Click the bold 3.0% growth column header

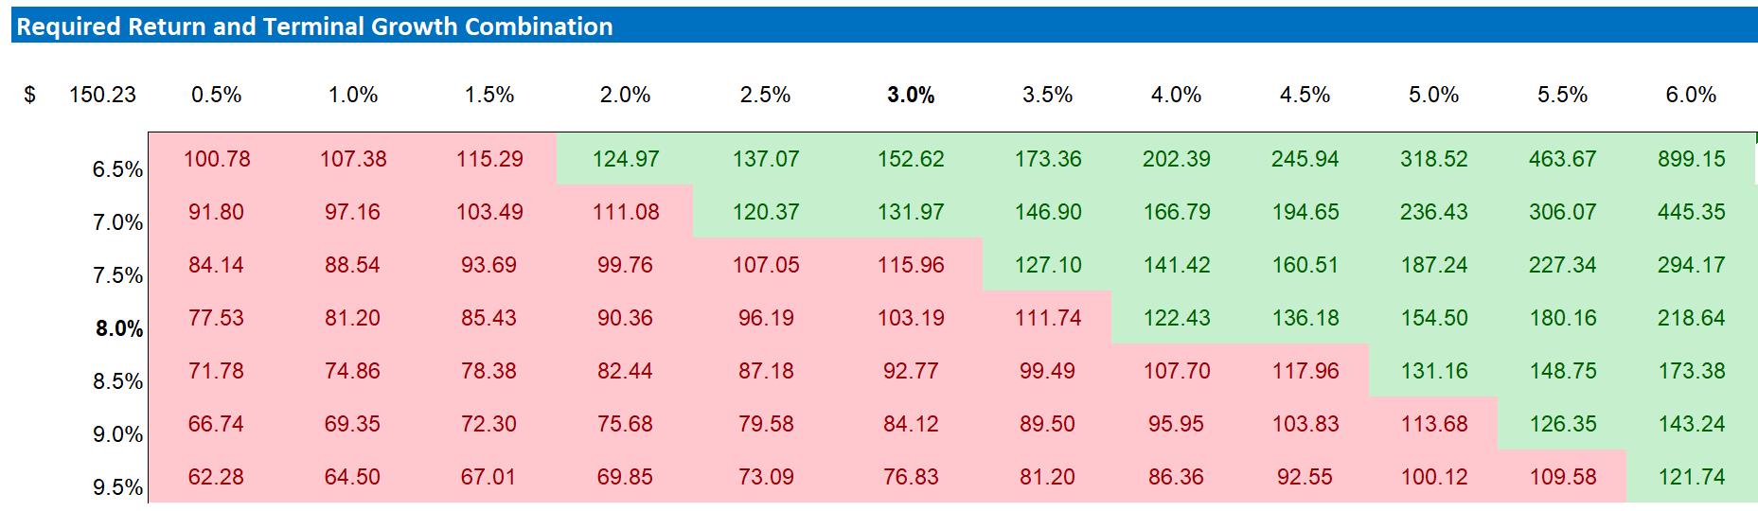pyautogui.click(x=911, y=95)
